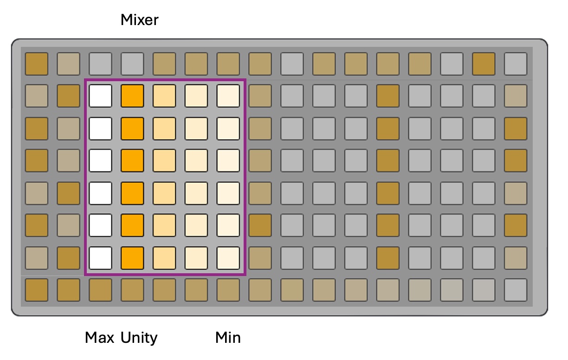Image resolution: width=568 pixels, height=360 pixels.
Task: Tap the beige pad right of top-left corner pad
Action: (69, 64)
